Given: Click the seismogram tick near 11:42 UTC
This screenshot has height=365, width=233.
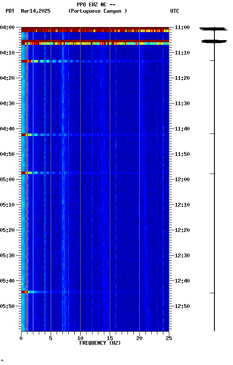Looking at the screenshot, I should [212, 134].
